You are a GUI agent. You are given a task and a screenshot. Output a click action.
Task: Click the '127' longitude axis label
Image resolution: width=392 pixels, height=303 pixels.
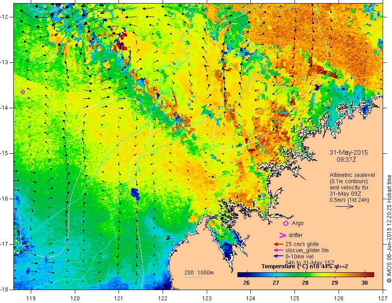tap(383, 298)
